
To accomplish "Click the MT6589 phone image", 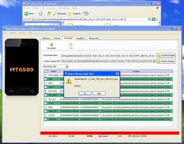I will point(22,67).
